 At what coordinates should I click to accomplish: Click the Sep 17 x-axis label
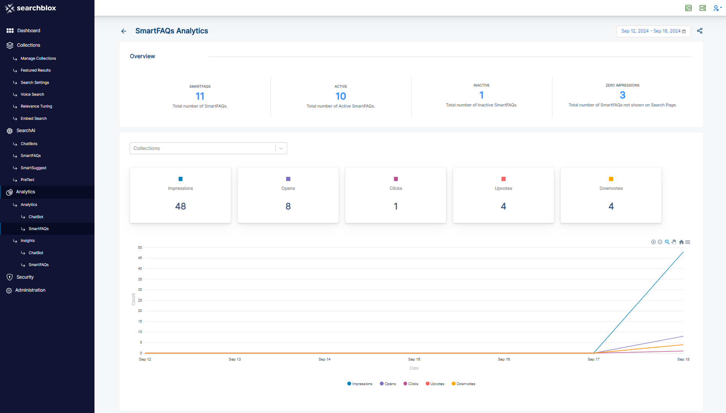[x=594, y=359]
